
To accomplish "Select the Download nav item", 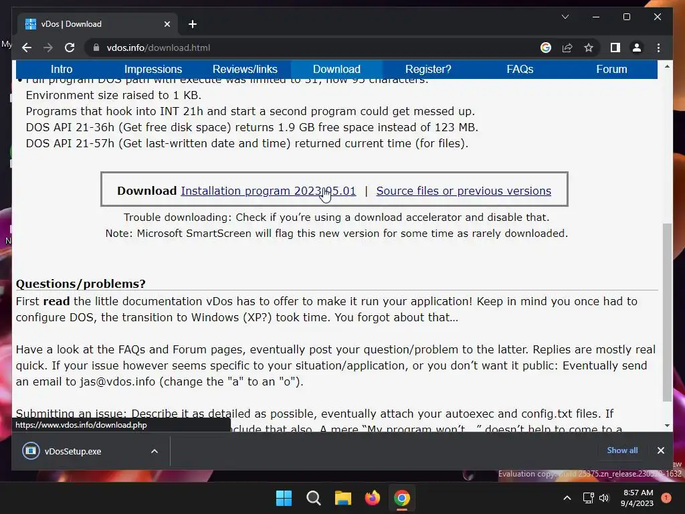I will [x=336, y=69].
